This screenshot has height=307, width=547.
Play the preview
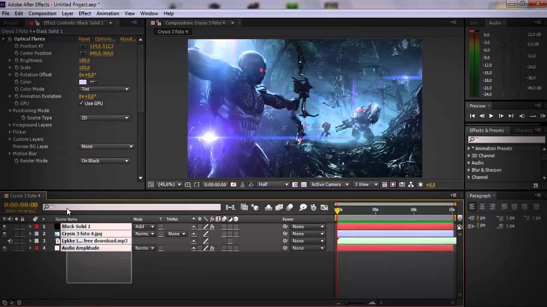click(x=491, y=116)
